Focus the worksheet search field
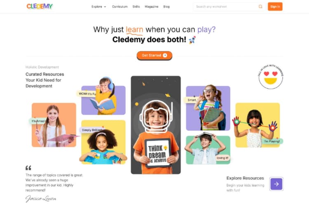This screenshot has height=205, width=309. tap(226, 7)
